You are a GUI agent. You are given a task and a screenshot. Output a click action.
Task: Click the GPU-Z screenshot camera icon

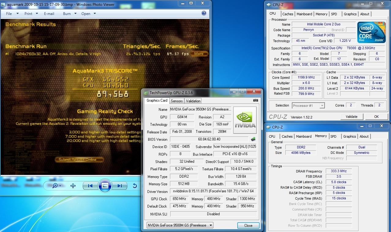pyautogui.click(x=255, y=100)
